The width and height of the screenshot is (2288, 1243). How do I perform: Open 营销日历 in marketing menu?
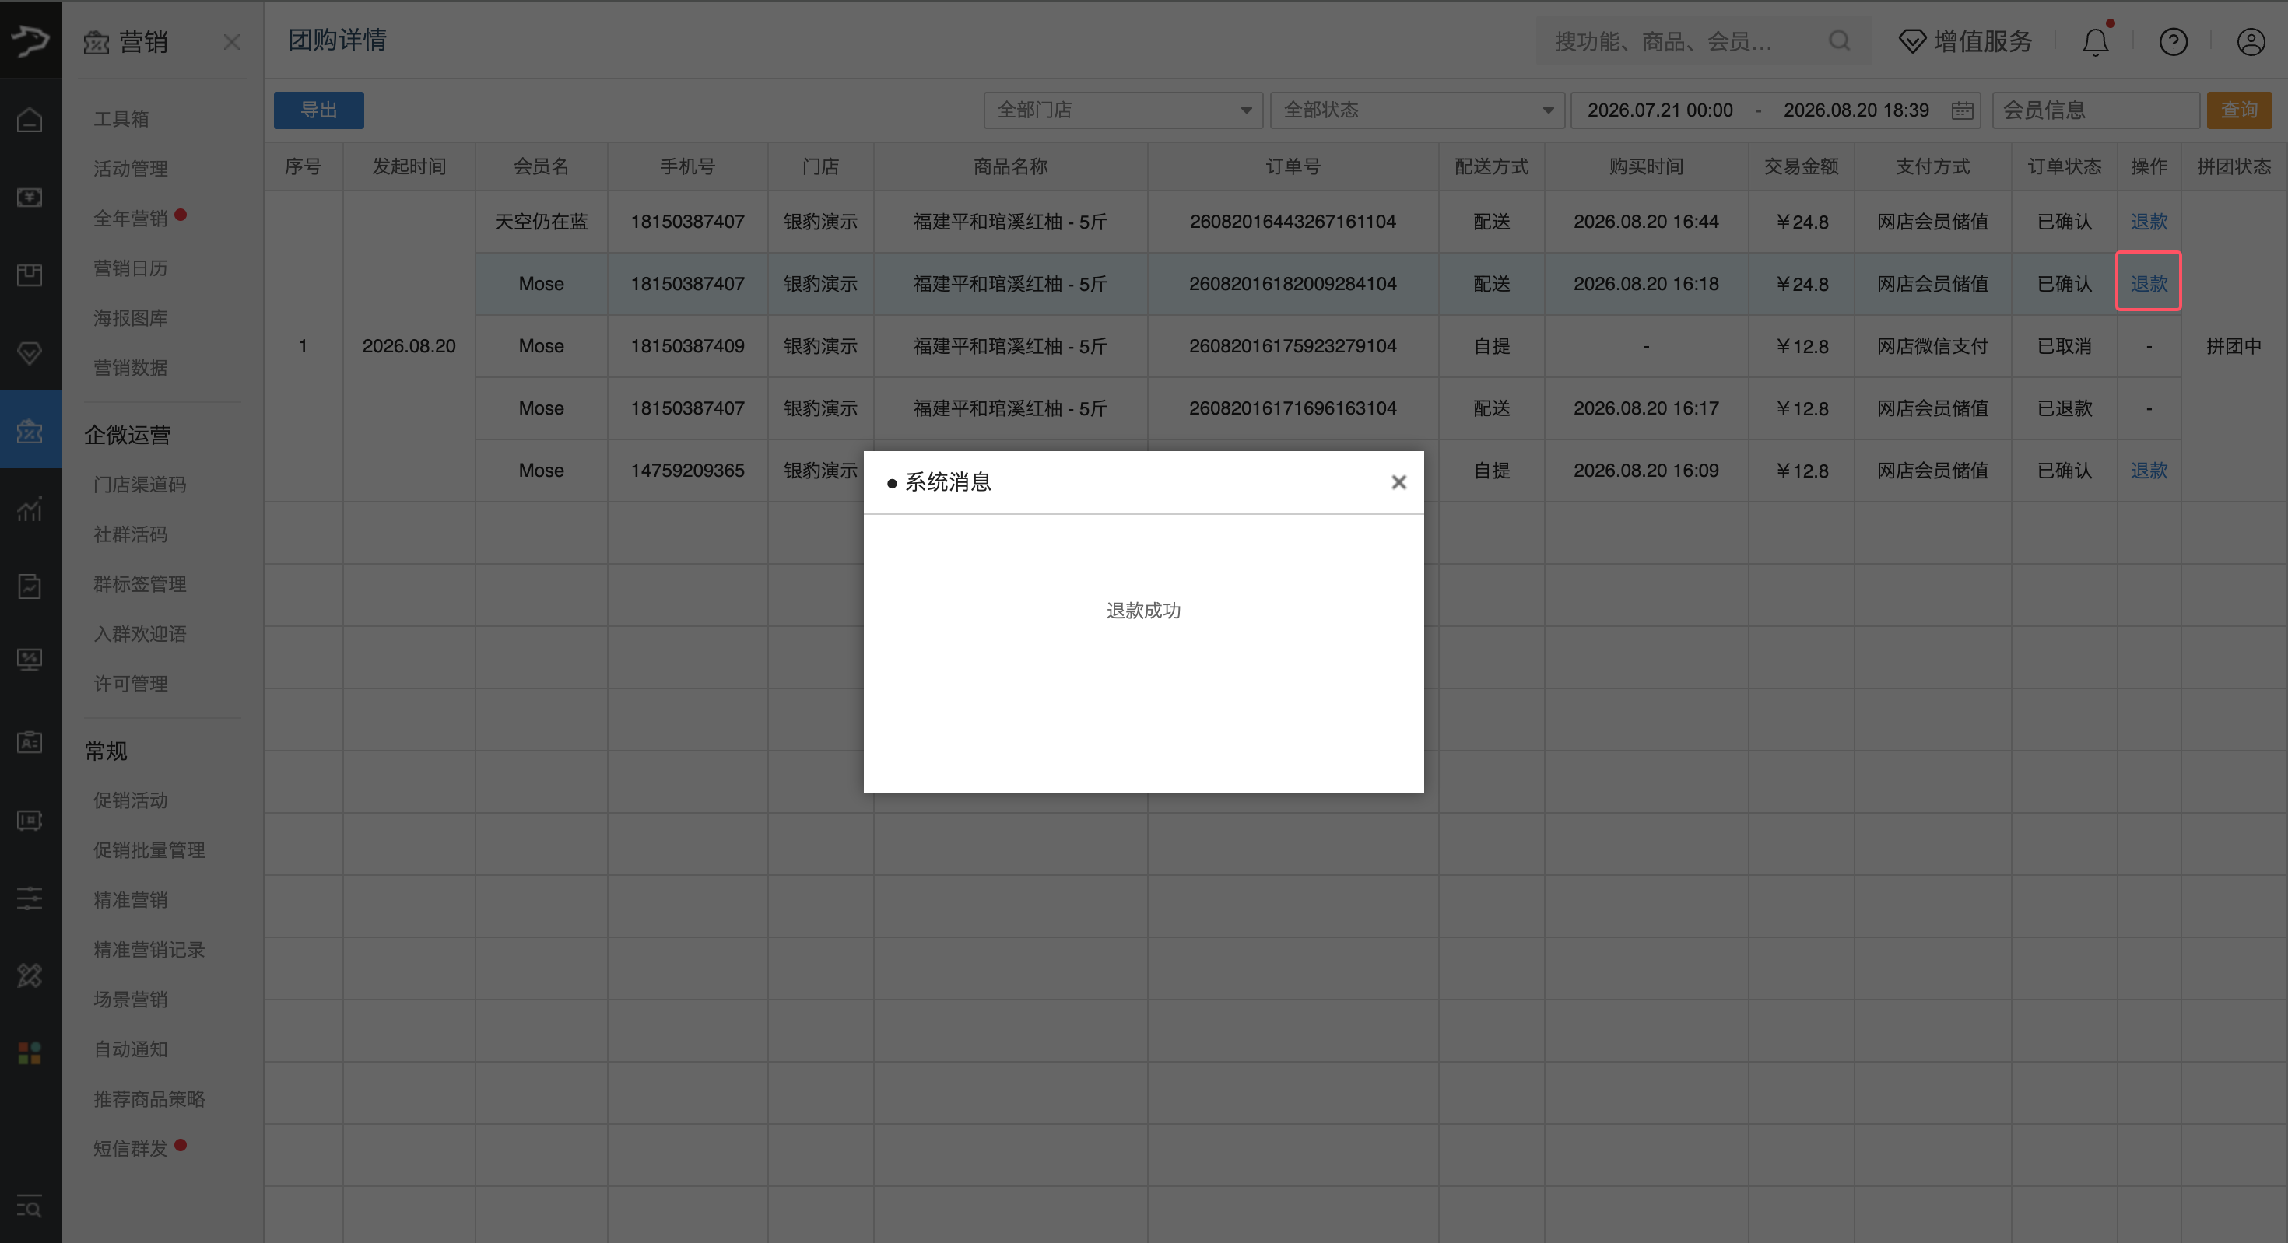131,268
